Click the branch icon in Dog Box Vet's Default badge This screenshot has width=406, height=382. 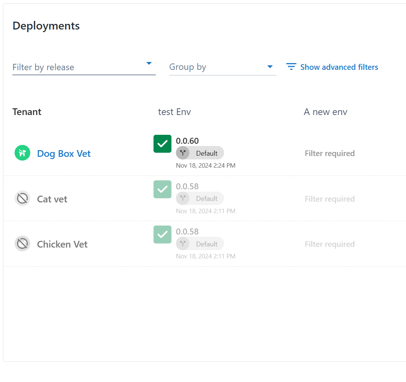pos(183,153)
